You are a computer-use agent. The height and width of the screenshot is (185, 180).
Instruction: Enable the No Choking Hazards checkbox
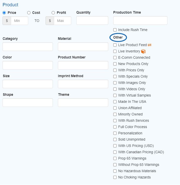coord(115,177)
